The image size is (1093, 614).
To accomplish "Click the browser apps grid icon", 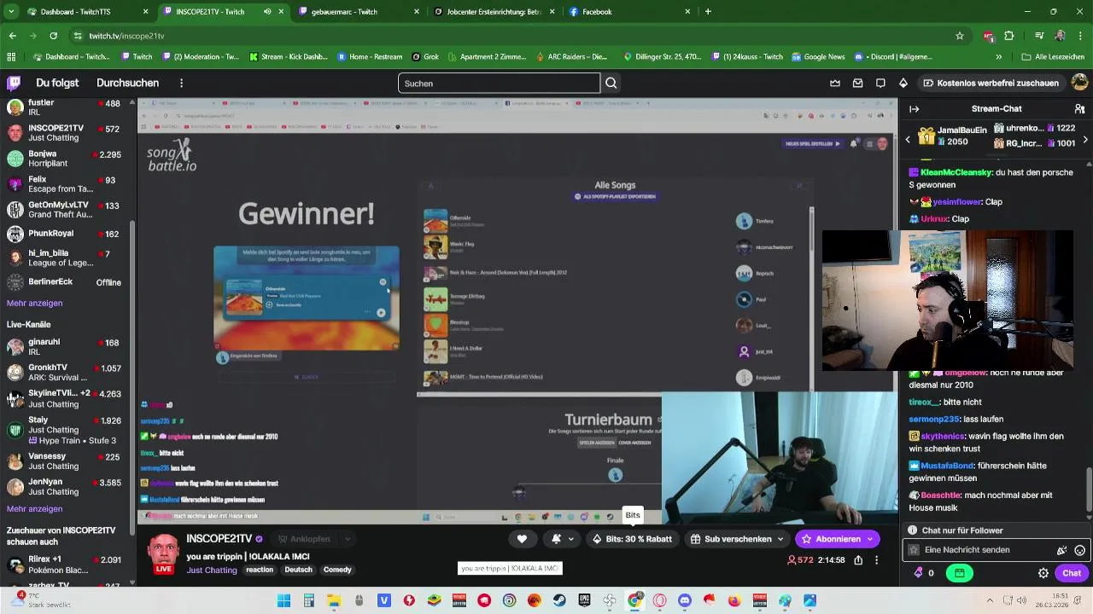I will 11,57.
